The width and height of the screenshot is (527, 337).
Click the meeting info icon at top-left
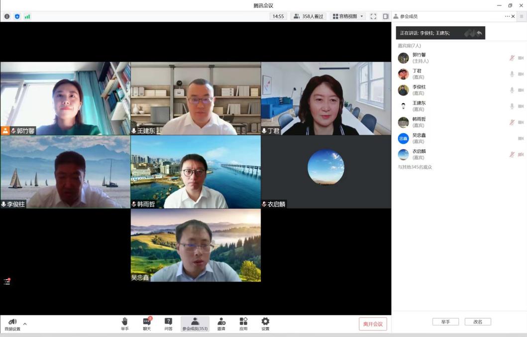click(7, 16)
